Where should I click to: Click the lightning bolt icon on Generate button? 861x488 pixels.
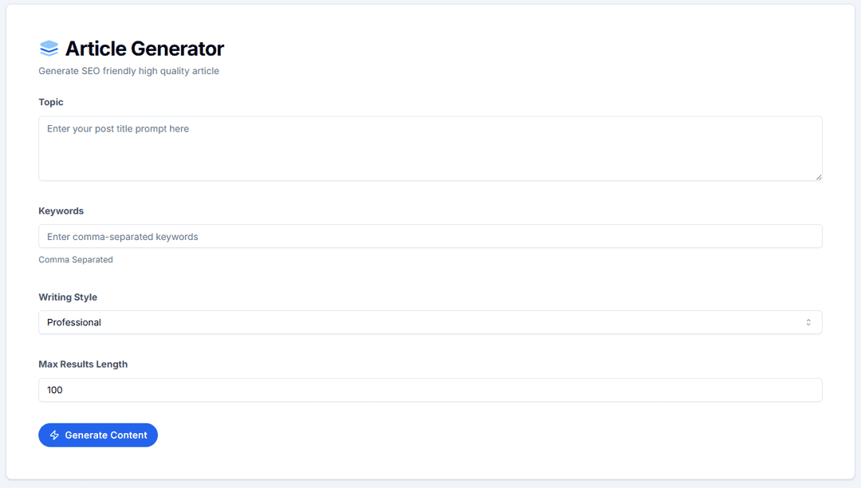pyautogui.click(x=54, y=435)
